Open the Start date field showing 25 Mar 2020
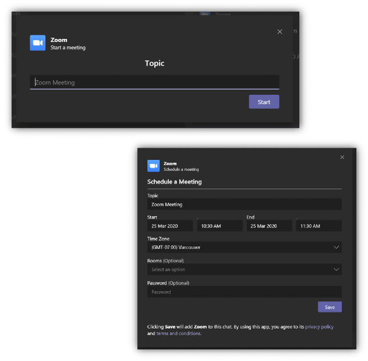The width and height of the screenshot is (368, 361). click(x=170, y=226)
